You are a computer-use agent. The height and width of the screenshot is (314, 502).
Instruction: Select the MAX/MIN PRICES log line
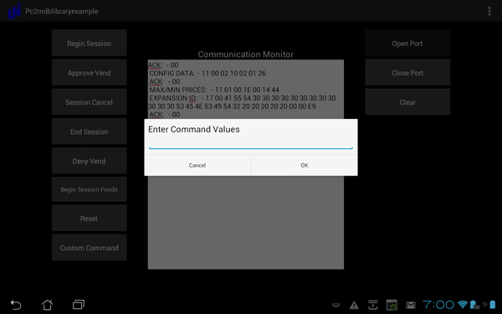(214, 90)
